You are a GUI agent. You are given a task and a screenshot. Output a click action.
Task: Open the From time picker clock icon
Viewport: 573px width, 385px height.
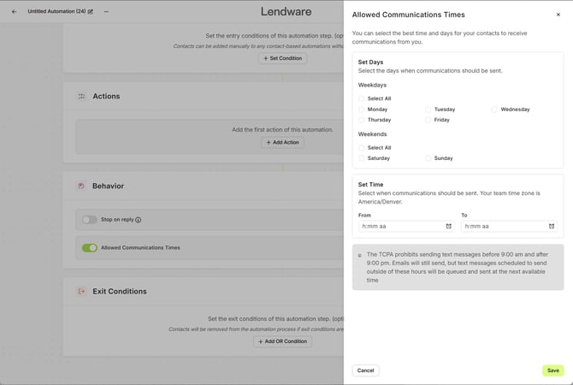coord(448,227)
